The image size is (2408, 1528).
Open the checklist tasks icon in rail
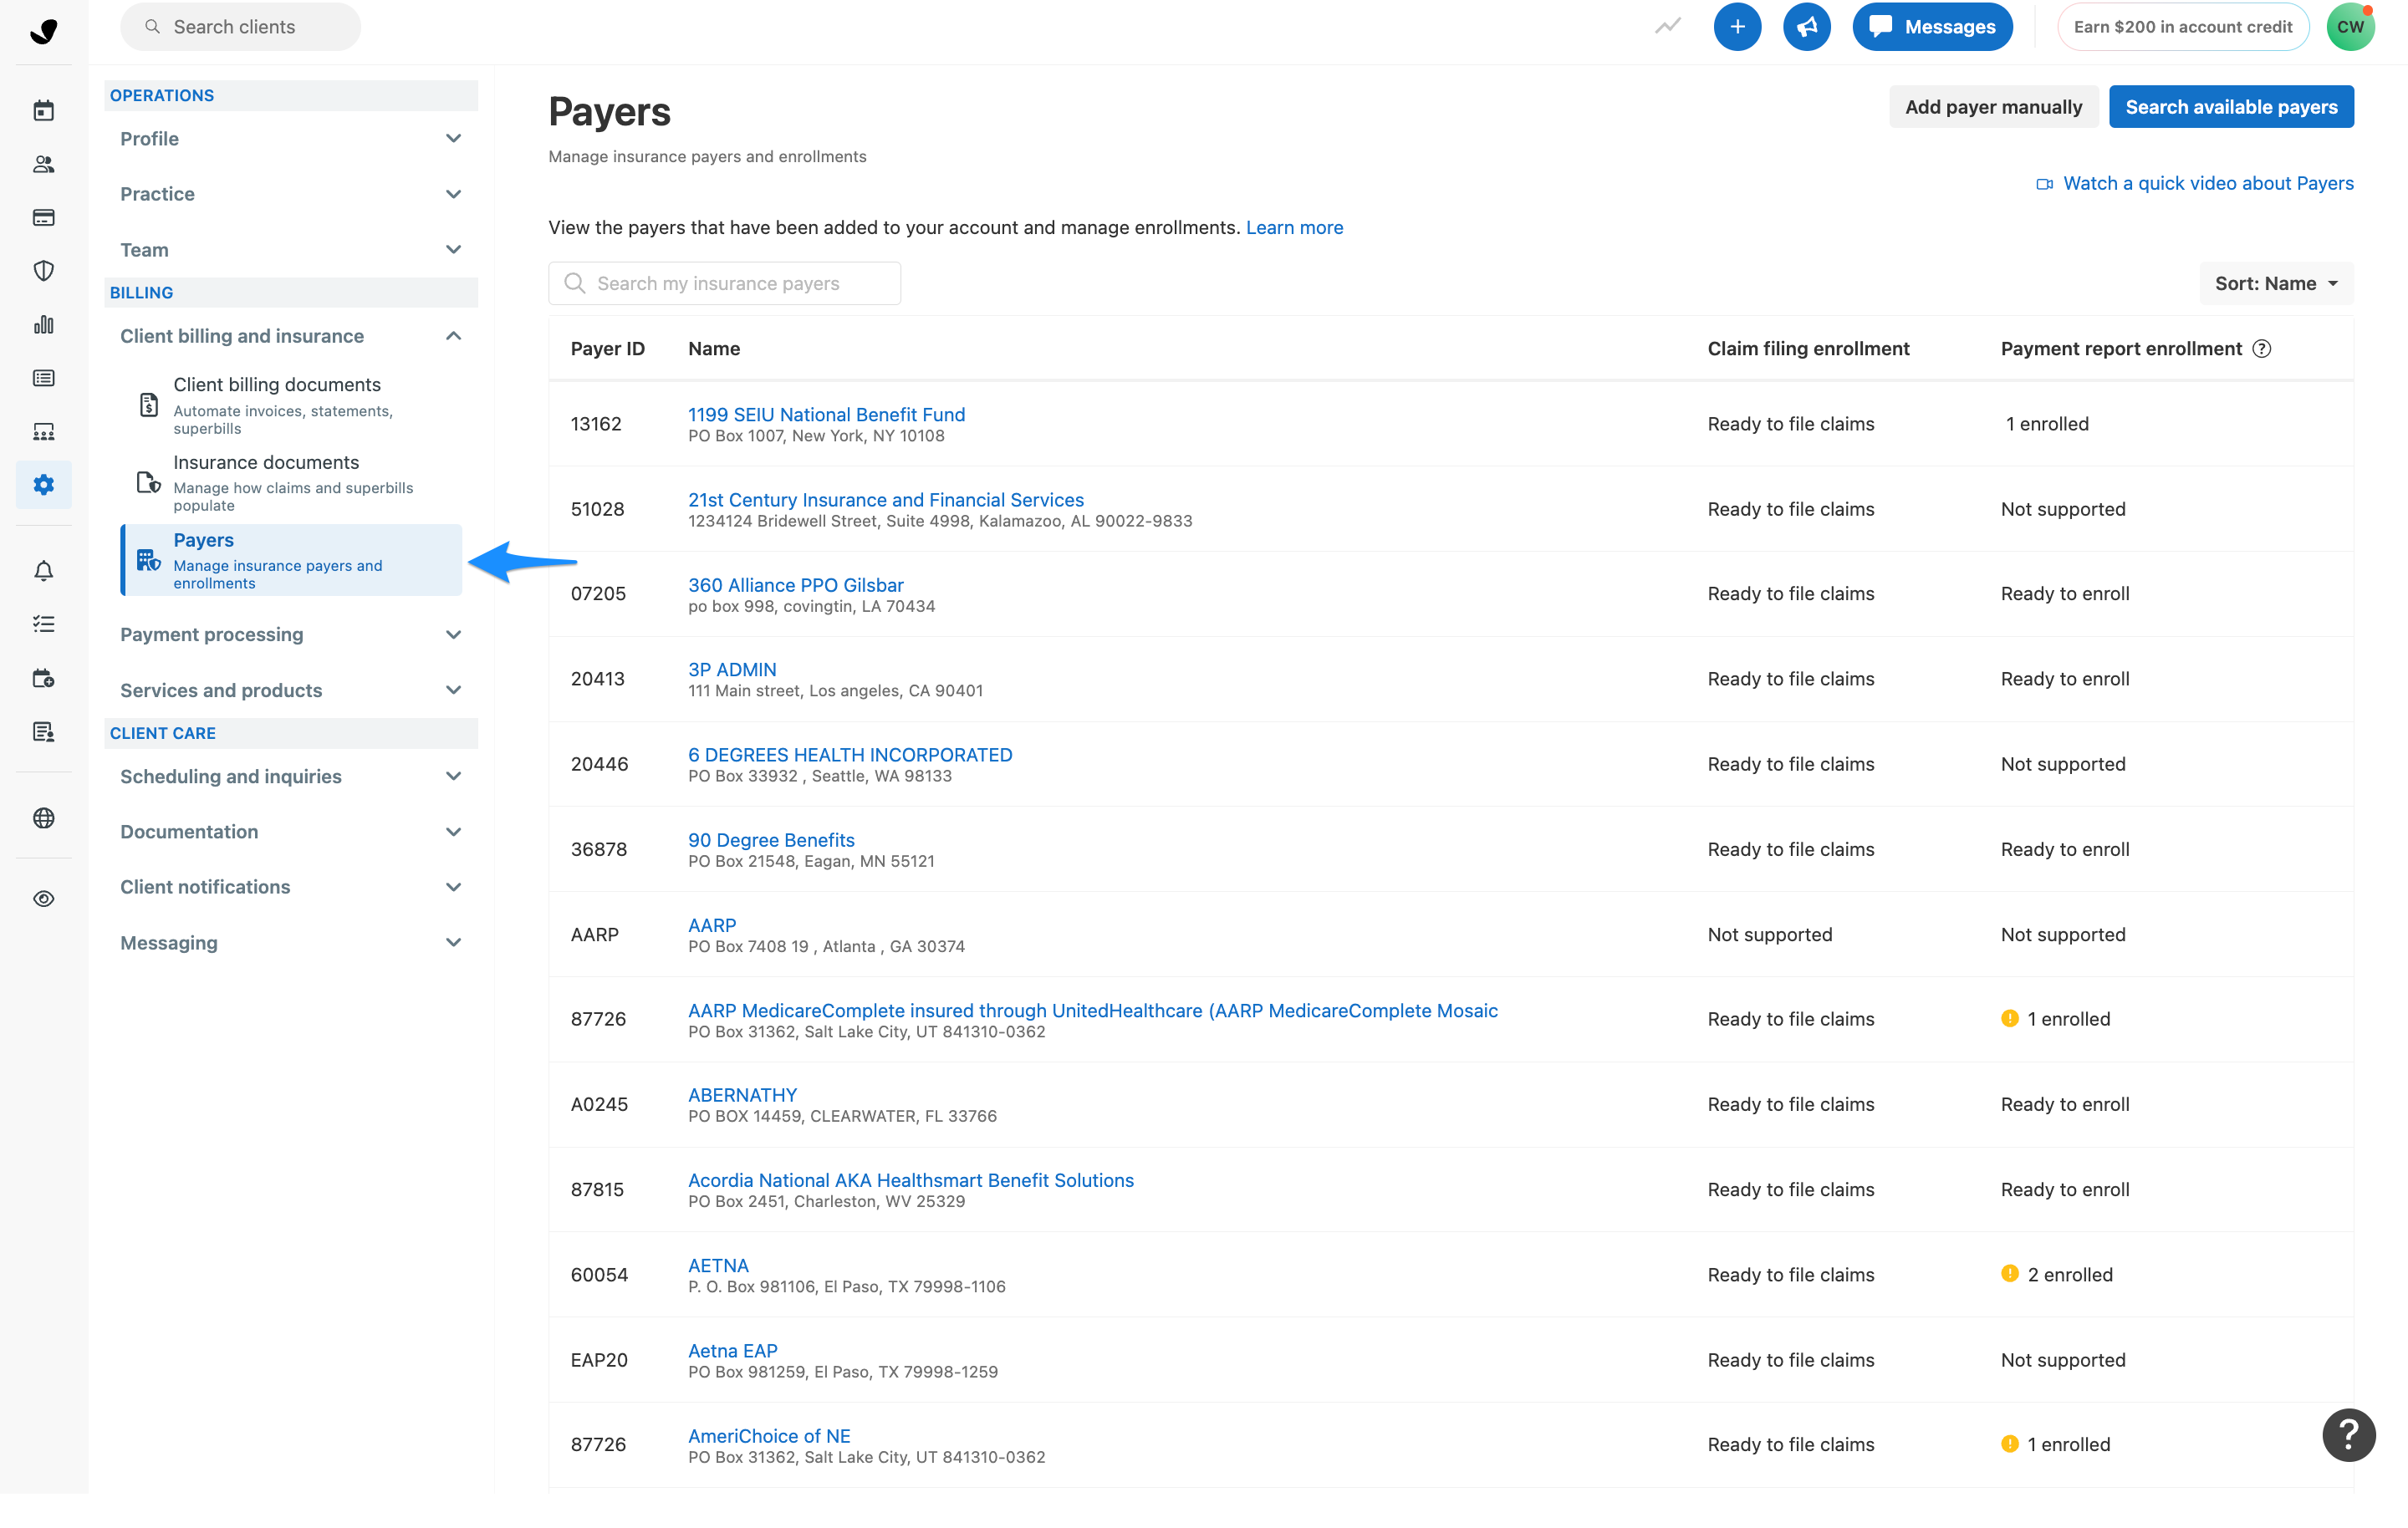pyautogui.click(x=44, y=624)
